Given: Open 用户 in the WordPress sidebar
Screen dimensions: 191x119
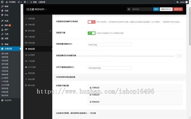Looking at the screenshot, I should tap(10, 30).
